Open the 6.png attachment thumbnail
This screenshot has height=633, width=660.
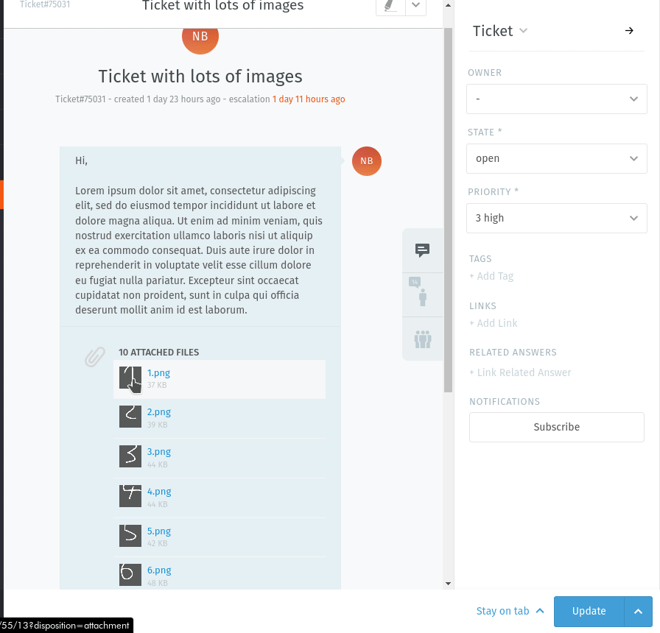point(130,575)
